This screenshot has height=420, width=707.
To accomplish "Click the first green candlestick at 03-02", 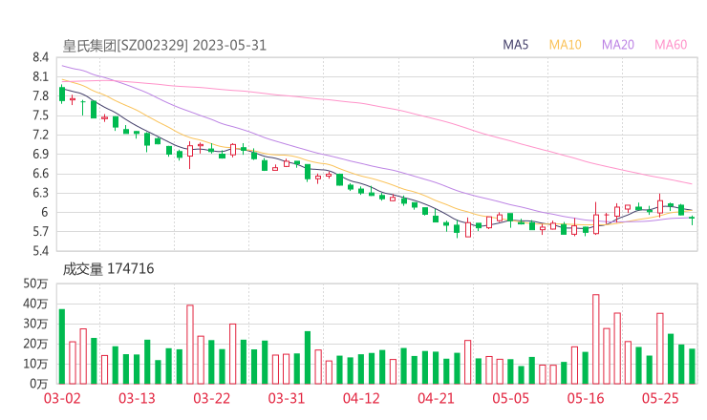I will (x=62, y=94).
